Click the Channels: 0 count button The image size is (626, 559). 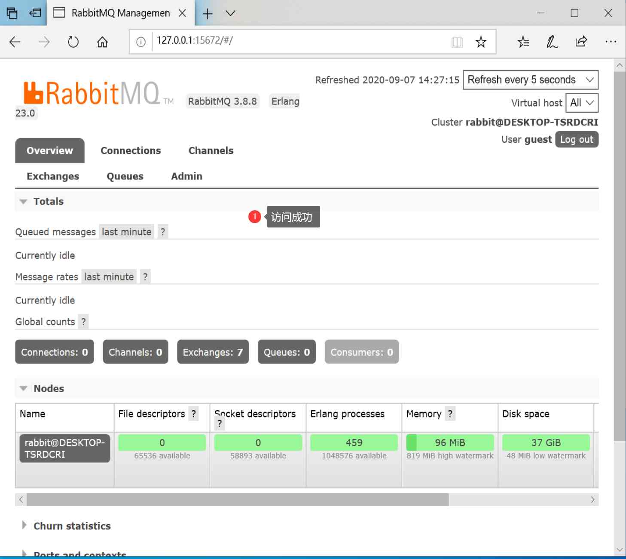135,352
